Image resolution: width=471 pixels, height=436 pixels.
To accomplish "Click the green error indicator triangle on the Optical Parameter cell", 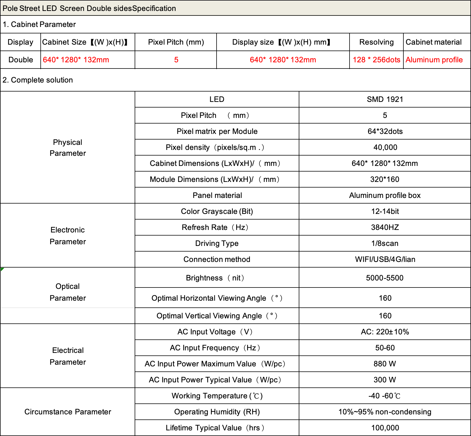I will pyautogui.click(x=2, y=269).
